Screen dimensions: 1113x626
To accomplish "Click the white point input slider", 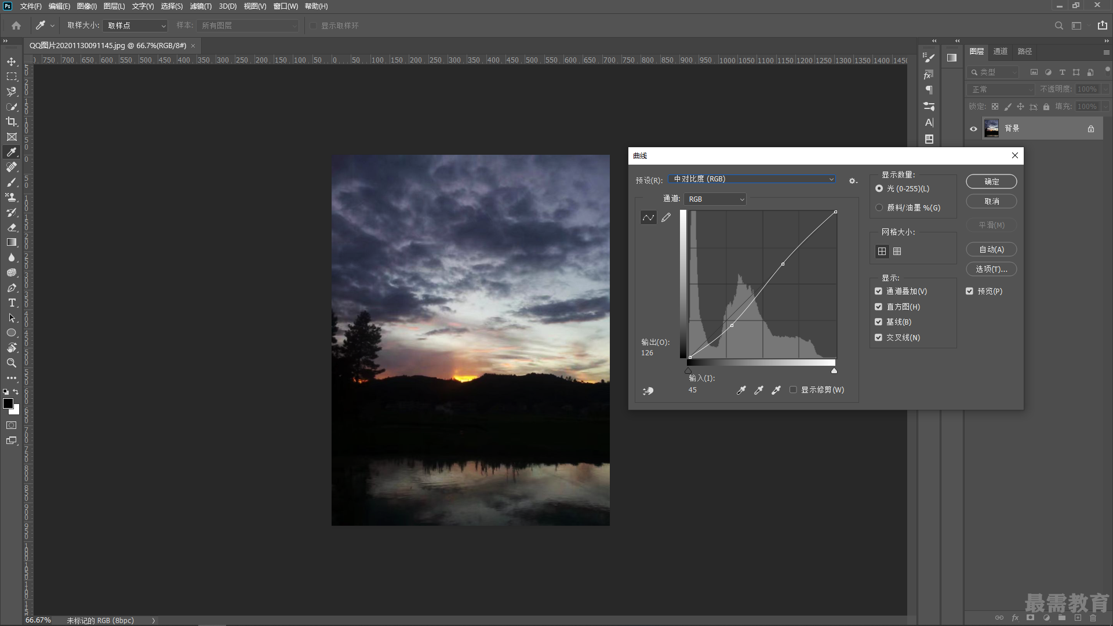I will 834,370.
